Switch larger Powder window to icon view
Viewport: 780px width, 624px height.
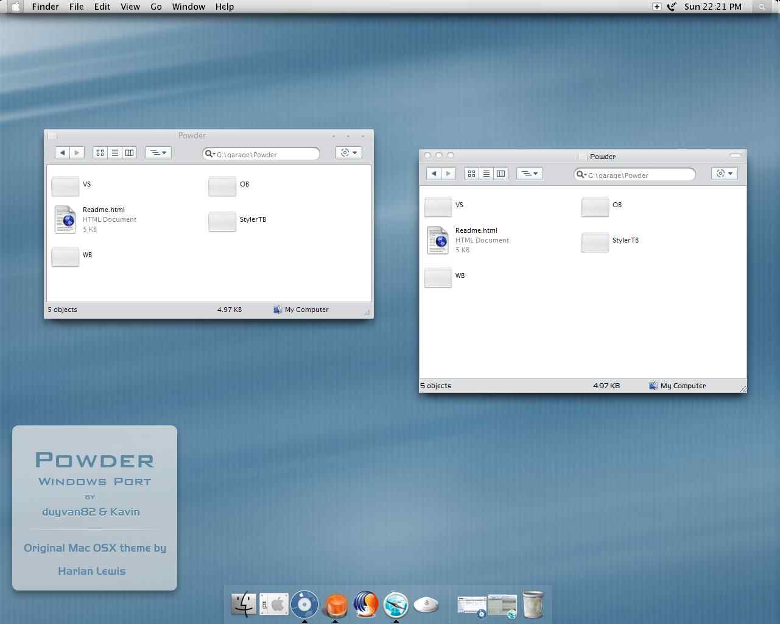click(x=472, y=174)
